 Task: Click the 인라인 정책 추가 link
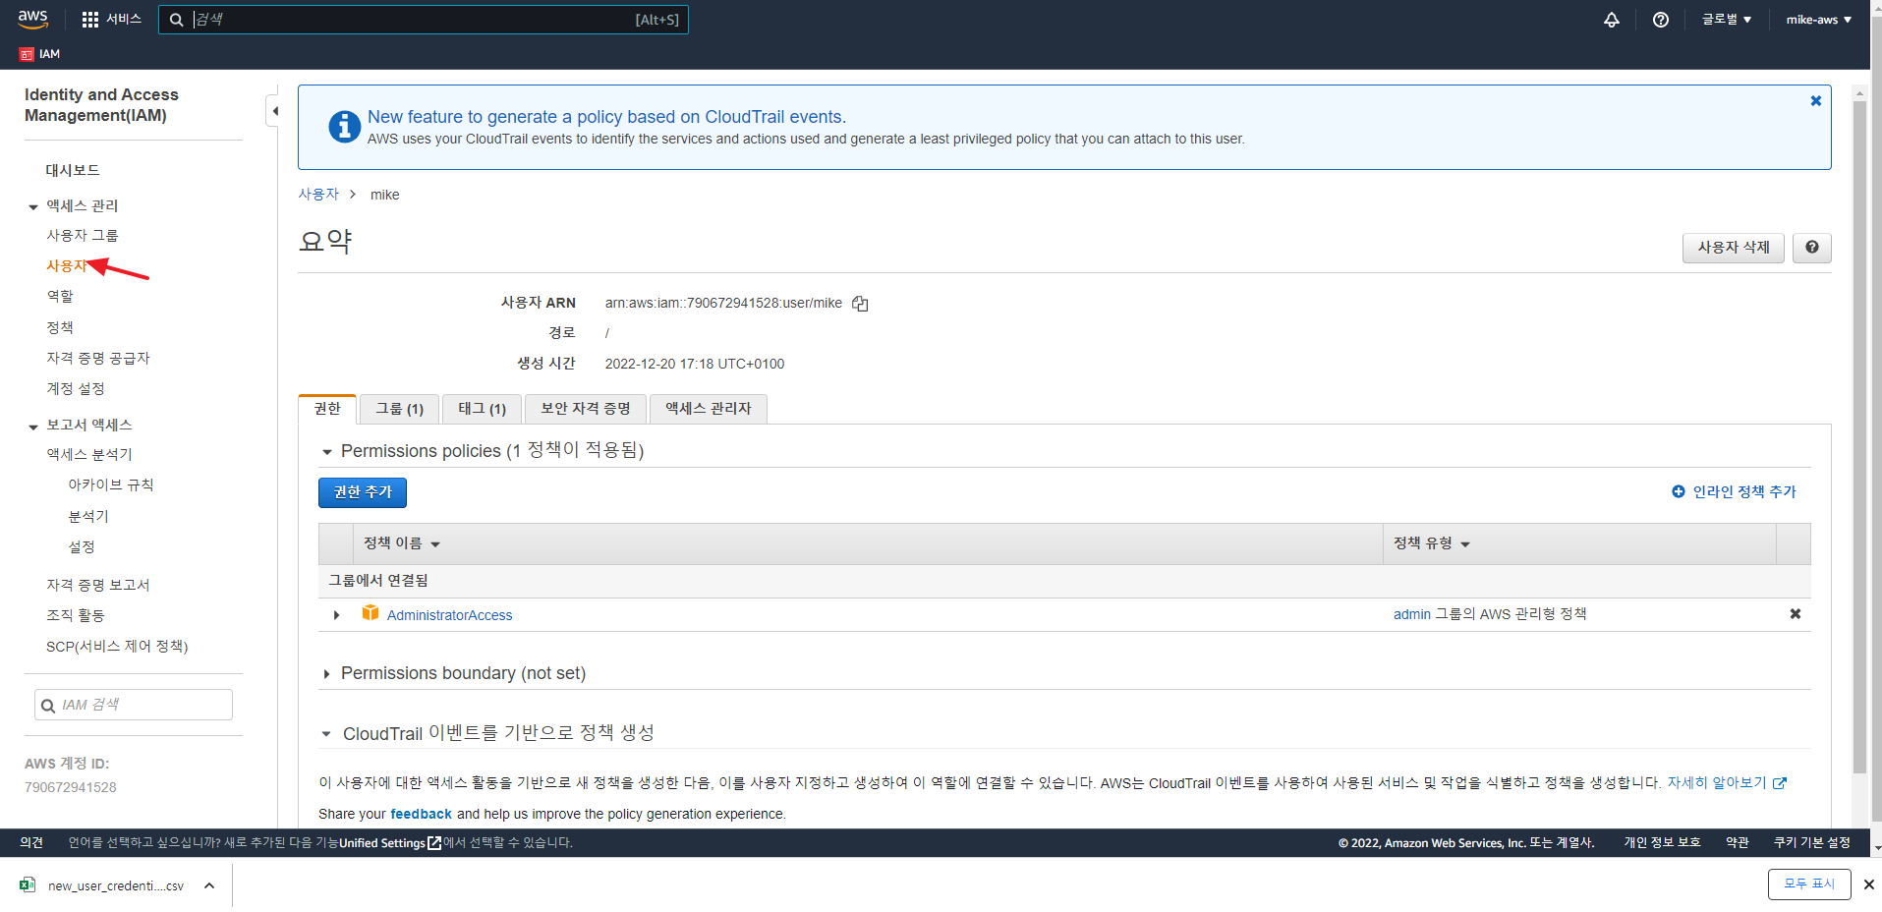coord(1744,491)
